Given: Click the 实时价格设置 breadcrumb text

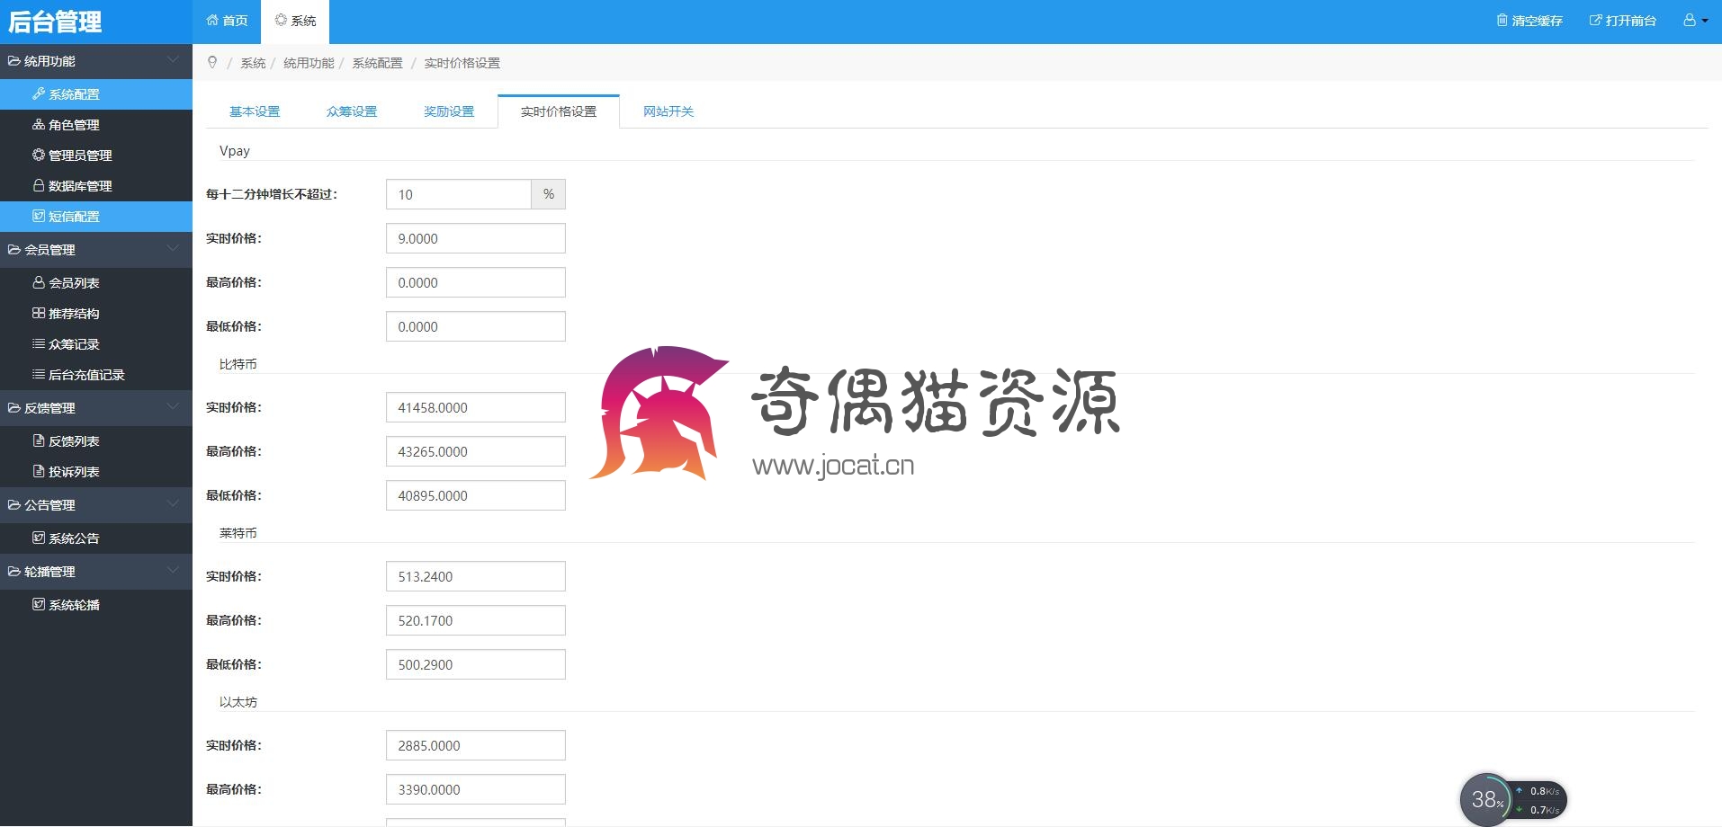Looking at the screenshot, I should [x=462, y=63].
